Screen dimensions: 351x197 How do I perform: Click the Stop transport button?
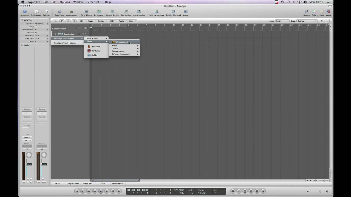101,191
